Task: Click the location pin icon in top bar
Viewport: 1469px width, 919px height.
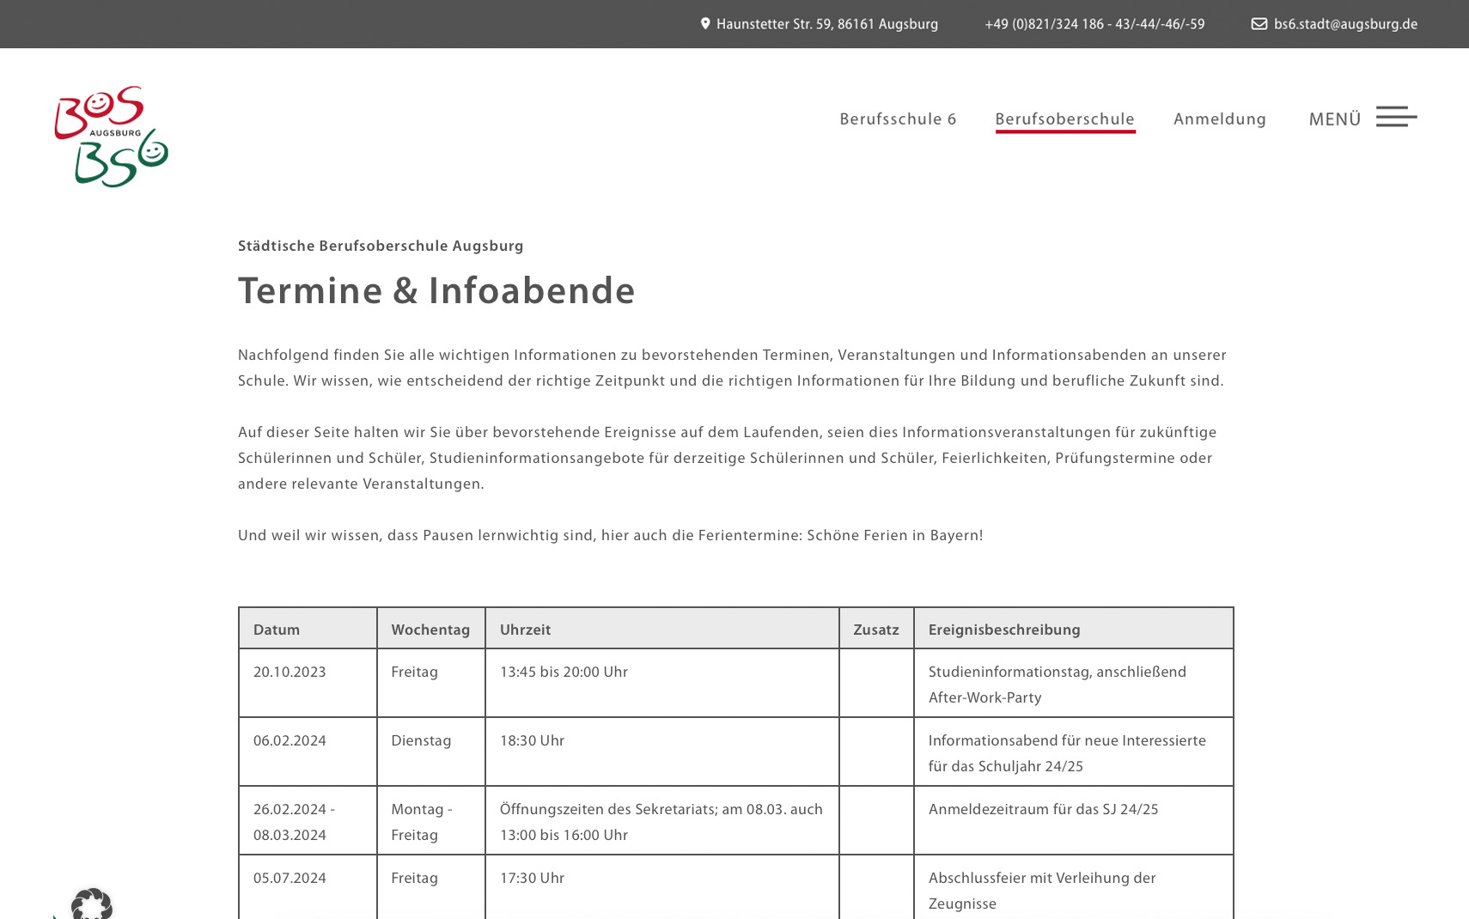Action: coord(705,24)
